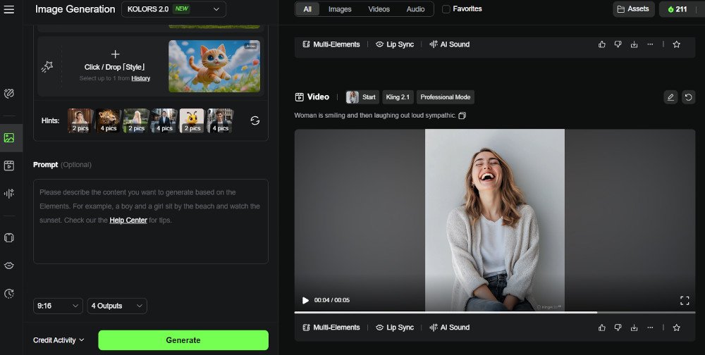Open the KOLORS 2.0 model dropdown
Image resolution: width=705 pixels, height=355 pixels.
(173, 9)
